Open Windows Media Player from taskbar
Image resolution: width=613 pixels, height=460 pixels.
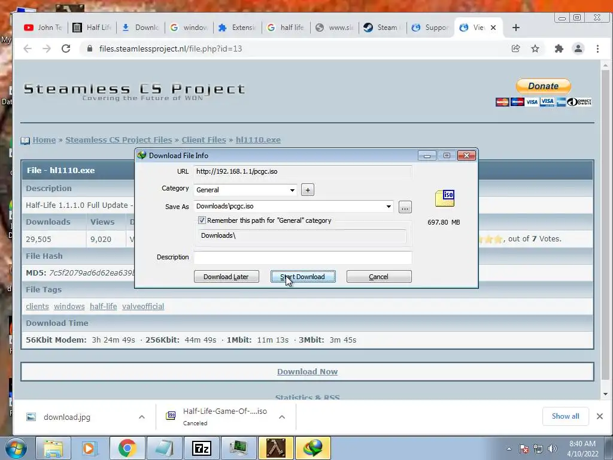[90, 448]
